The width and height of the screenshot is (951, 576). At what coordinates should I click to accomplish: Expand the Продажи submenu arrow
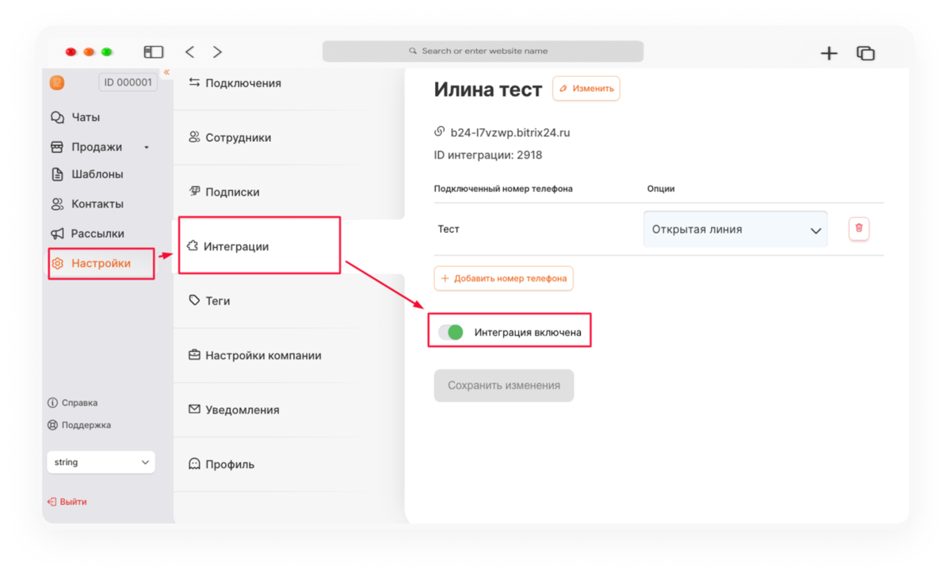point(147,147)
